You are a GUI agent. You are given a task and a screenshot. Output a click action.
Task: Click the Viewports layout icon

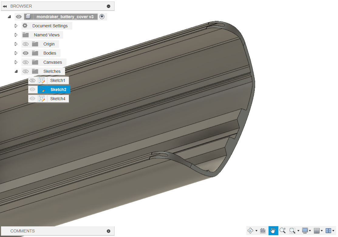click(x=328, y=231)
